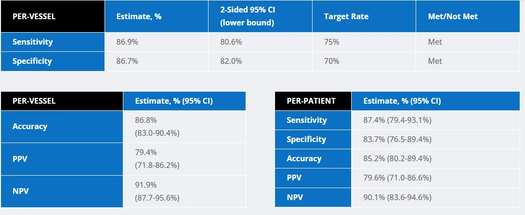Select the 87.4% (79.4-93.1%) cell
Screen dimensions: 525x215
pyautogui.click(x=397, y=120)
